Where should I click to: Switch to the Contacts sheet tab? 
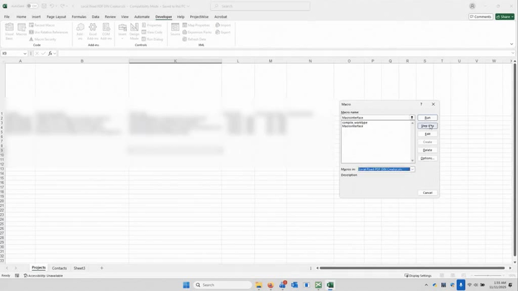point(60,268)
